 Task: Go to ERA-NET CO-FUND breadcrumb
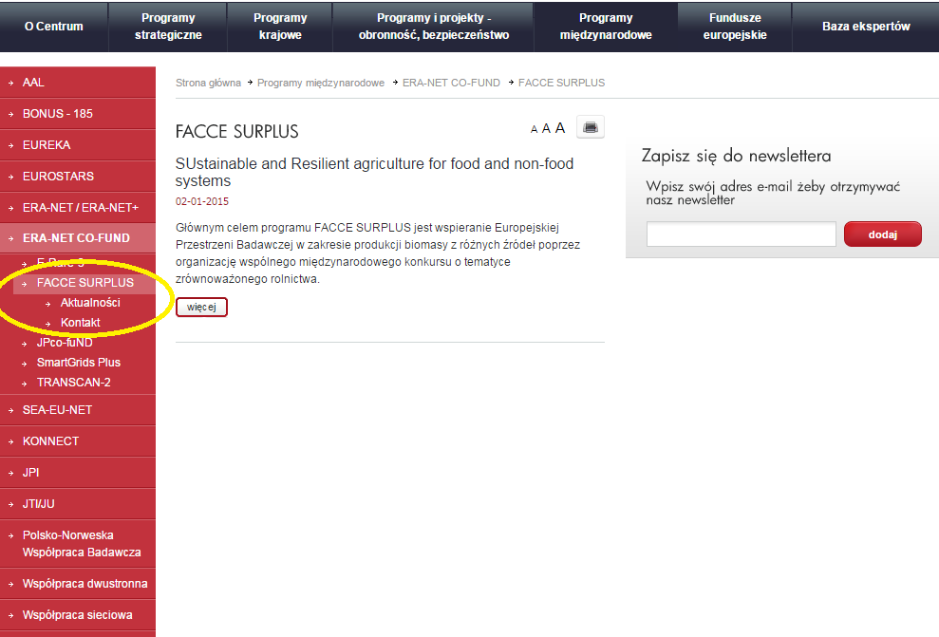451,83
